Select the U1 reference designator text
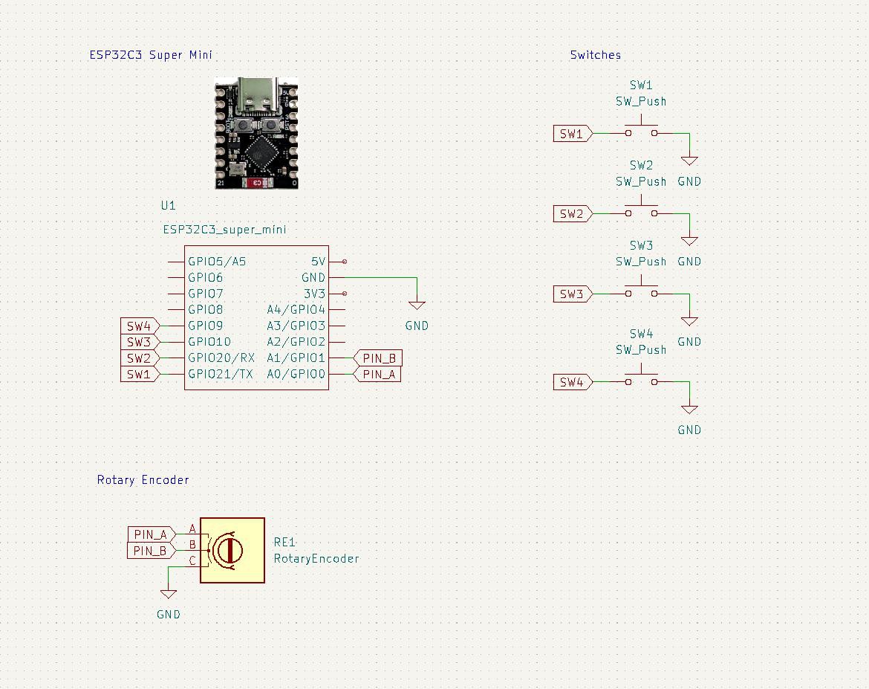The width and height of the screenshot is (869, 689). click(x=168, y=205)
